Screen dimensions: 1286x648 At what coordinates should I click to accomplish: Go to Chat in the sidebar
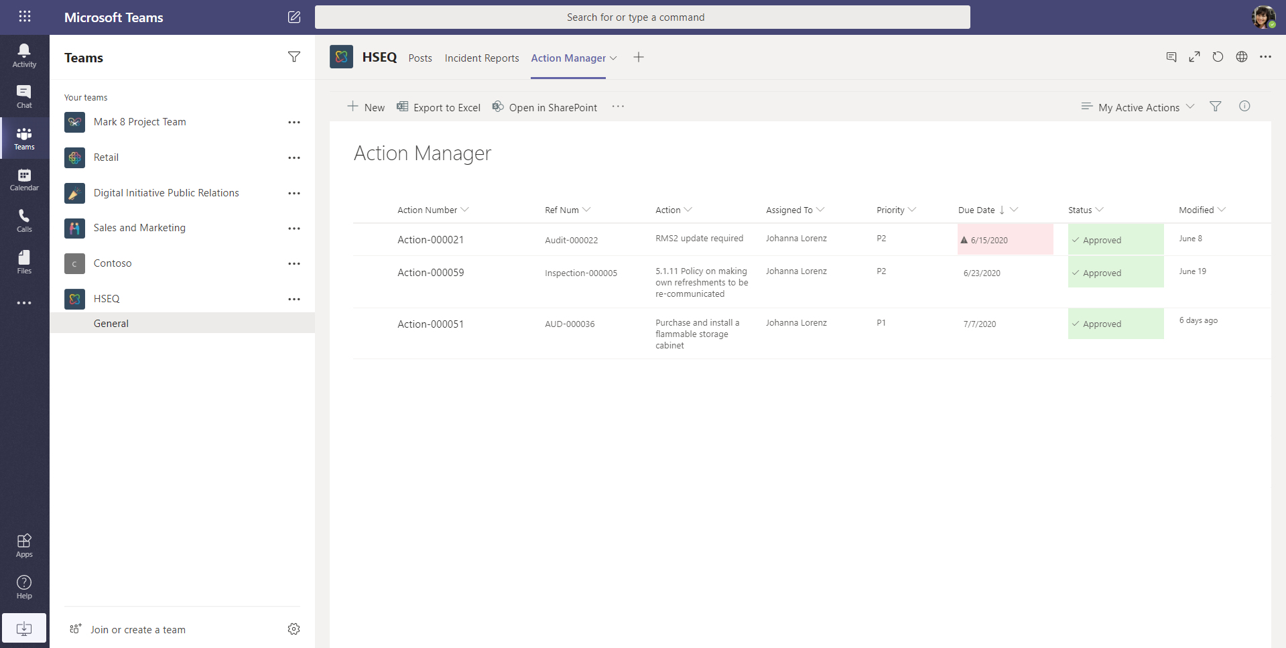pos(24,96)
